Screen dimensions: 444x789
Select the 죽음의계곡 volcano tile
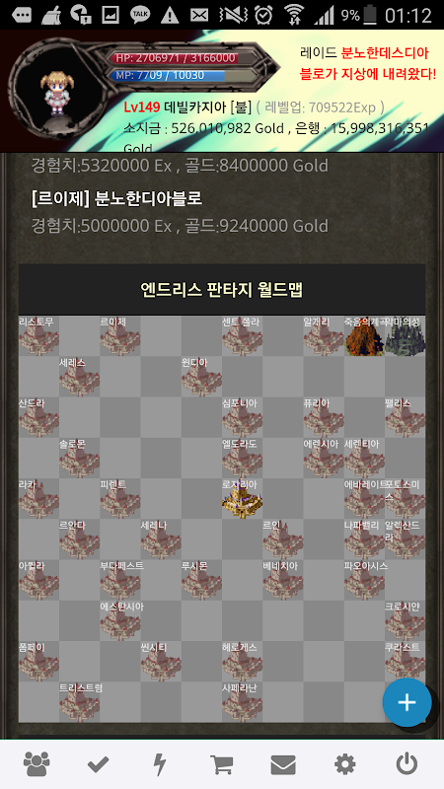point(364,335)
